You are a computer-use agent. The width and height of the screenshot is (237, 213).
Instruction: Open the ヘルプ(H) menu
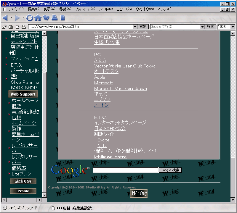[x=165, y=9]
